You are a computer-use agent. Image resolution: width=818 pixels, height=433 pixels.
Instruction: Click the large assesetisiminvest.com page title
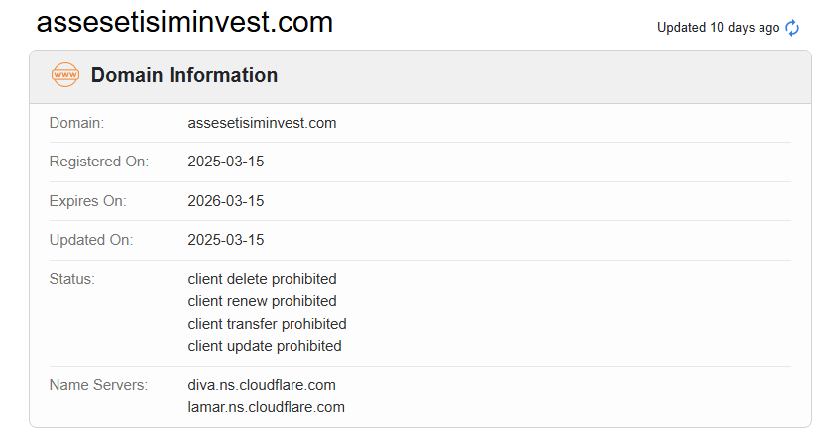(x=184, y=23)
